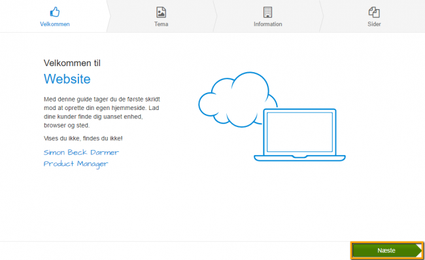
Task: Click the empty footer bar left of Næste
Action: 175,250
